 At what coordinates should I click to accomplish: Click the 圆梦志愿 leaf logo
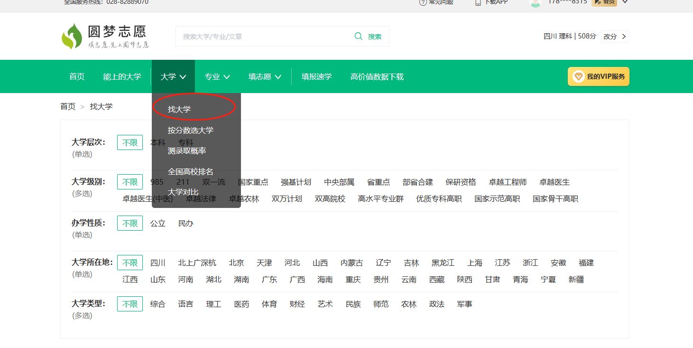[72, 37]
